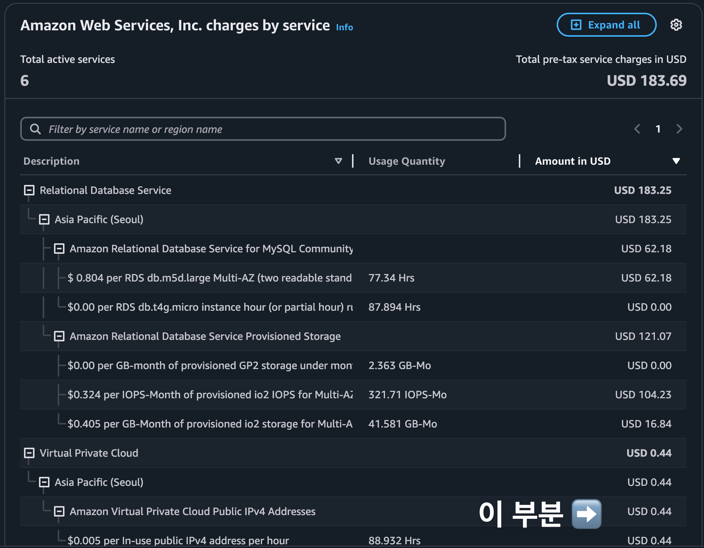704x548 pixels.
Task: Click the 87.894 Hrs usage value
Action: coord(394,307)
